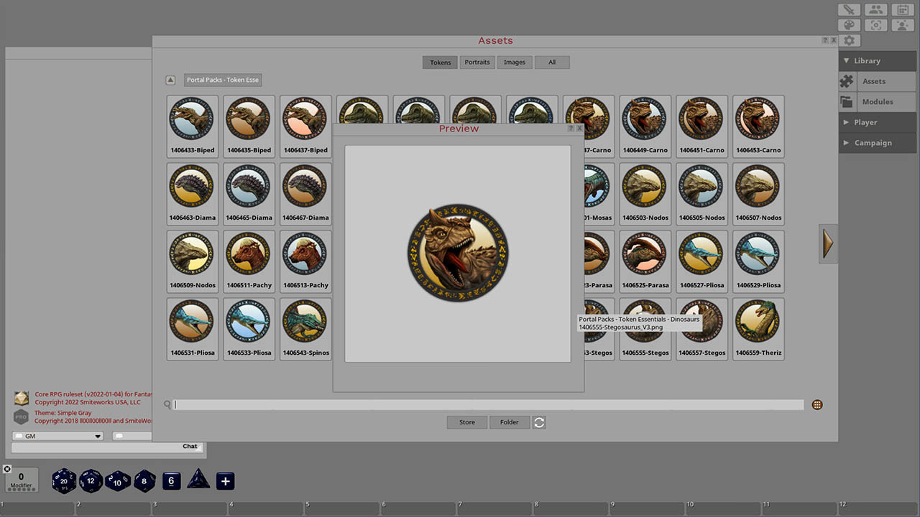Open the Combat Tracker sword icon
920x517 pixels.
pyautogui.click(x=849, y=9)
